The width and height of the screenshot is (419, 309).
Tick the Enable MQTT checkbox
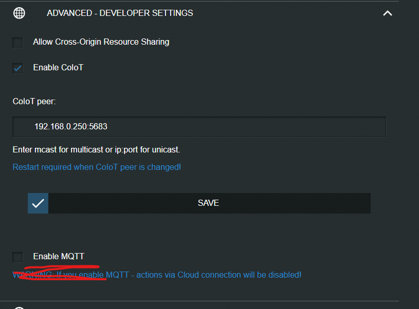pyautogui.click(x=18, y=257)
